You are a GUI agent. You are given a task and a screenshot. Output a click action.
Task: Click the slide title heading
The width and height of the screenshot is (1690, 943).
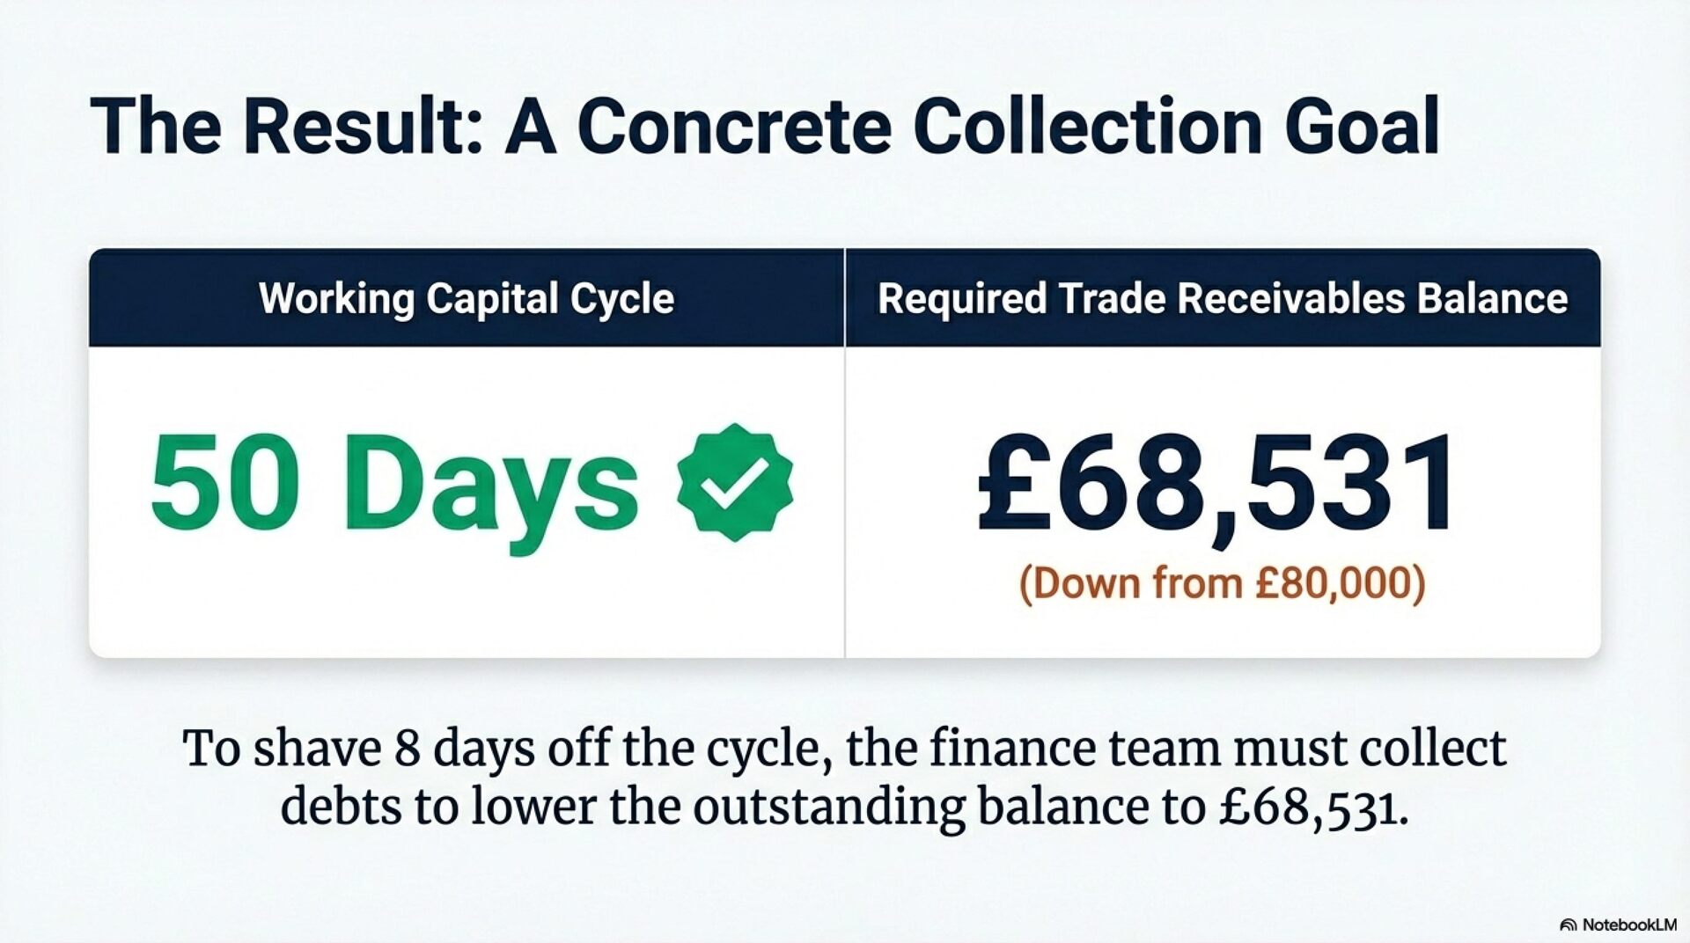(x=764, y=126)
